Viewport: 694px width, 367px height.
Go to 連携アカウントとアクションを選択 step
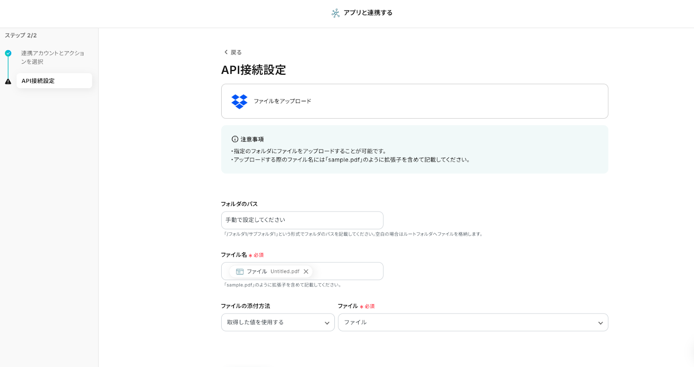(52, 57)
